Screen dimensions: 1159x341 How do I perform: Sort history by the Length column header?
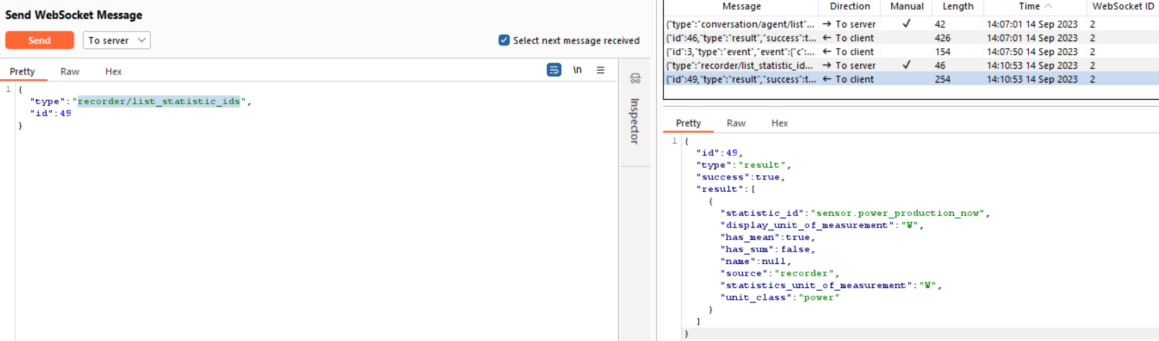click(957, 6)
